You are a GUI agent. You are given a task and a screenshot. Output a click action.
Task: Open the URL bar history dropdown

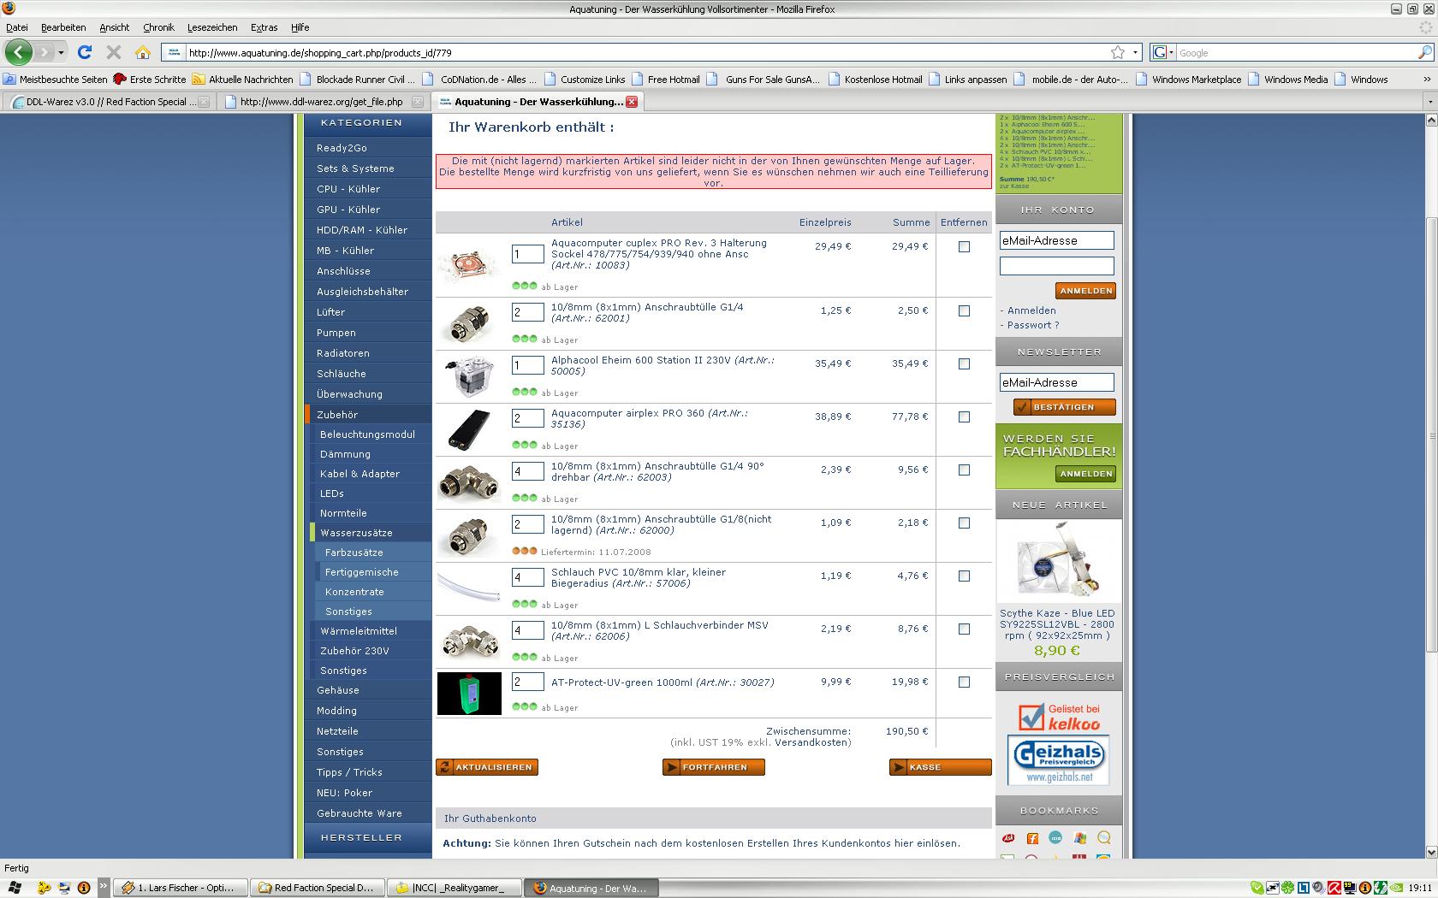(1135, 52)
